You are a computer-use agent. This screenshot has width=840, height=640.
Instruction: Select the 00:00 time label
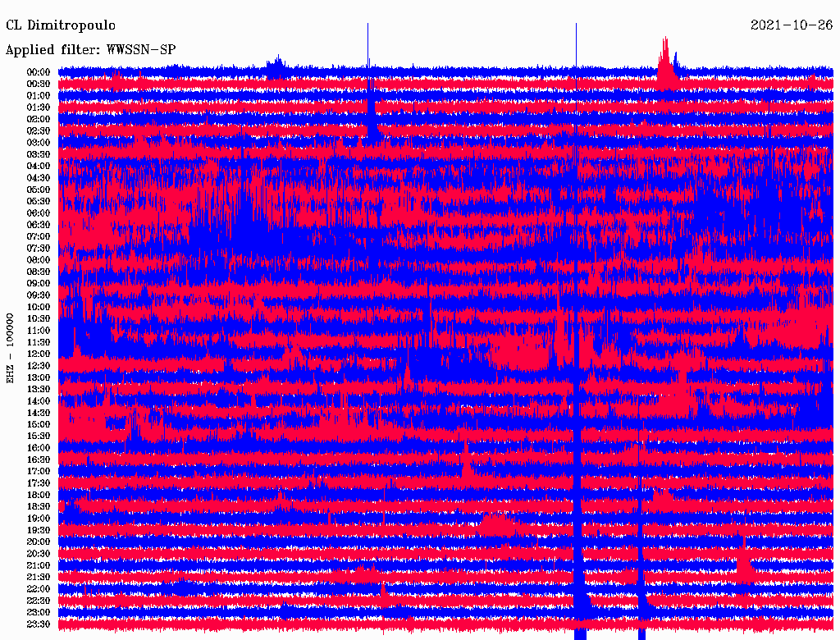click(39, 72)
